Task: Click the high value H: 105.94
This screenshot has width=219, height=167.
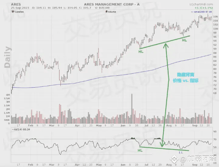Action: [55, 8]
